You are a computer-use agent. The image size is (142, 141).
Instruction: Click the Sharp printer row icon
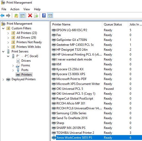click(54, 123)
